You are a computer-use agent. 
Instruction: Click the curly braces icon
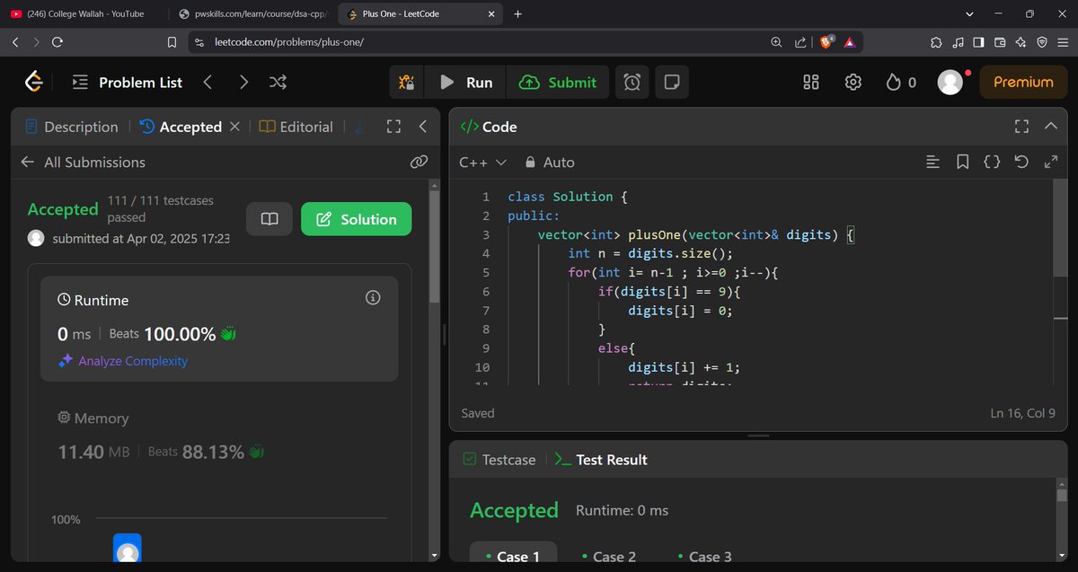coord(992,163)
